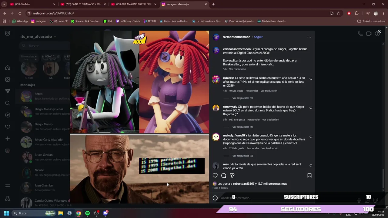This screenshot has height=218, width=388.
Task: Open Search in the Instagram sidebar
Action: [8, 103]
